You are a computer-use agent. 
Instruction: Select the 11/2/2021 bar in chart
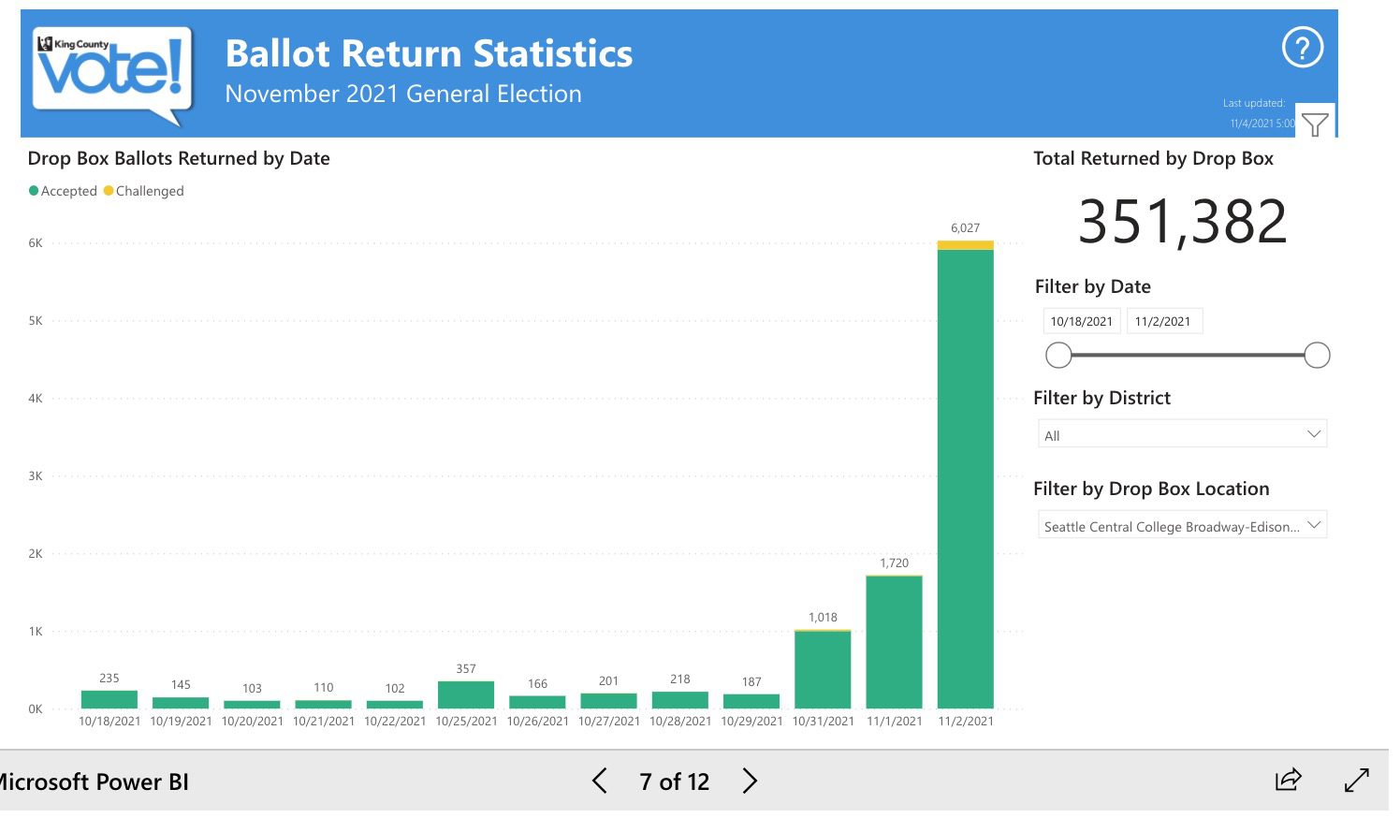965,477
